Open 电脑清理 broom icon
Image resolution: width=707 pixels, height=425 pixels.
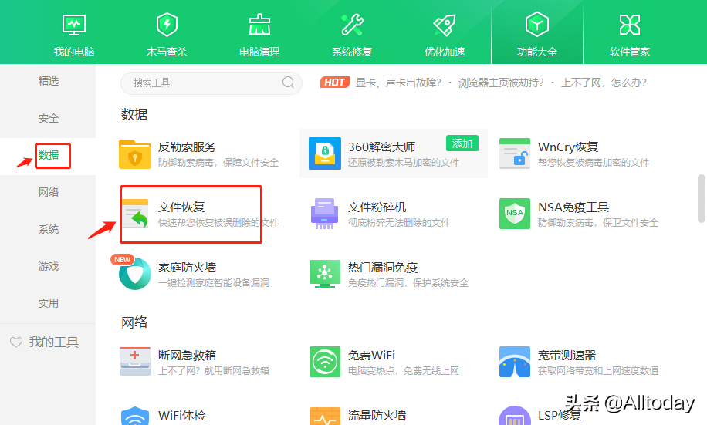(259, 25)
